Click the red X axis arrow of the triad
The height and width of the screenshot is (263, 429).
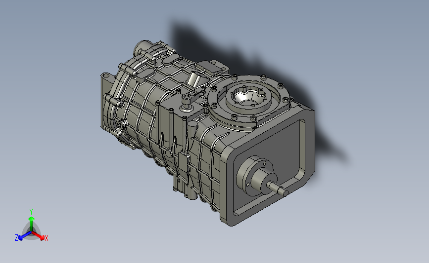point(38,236)
